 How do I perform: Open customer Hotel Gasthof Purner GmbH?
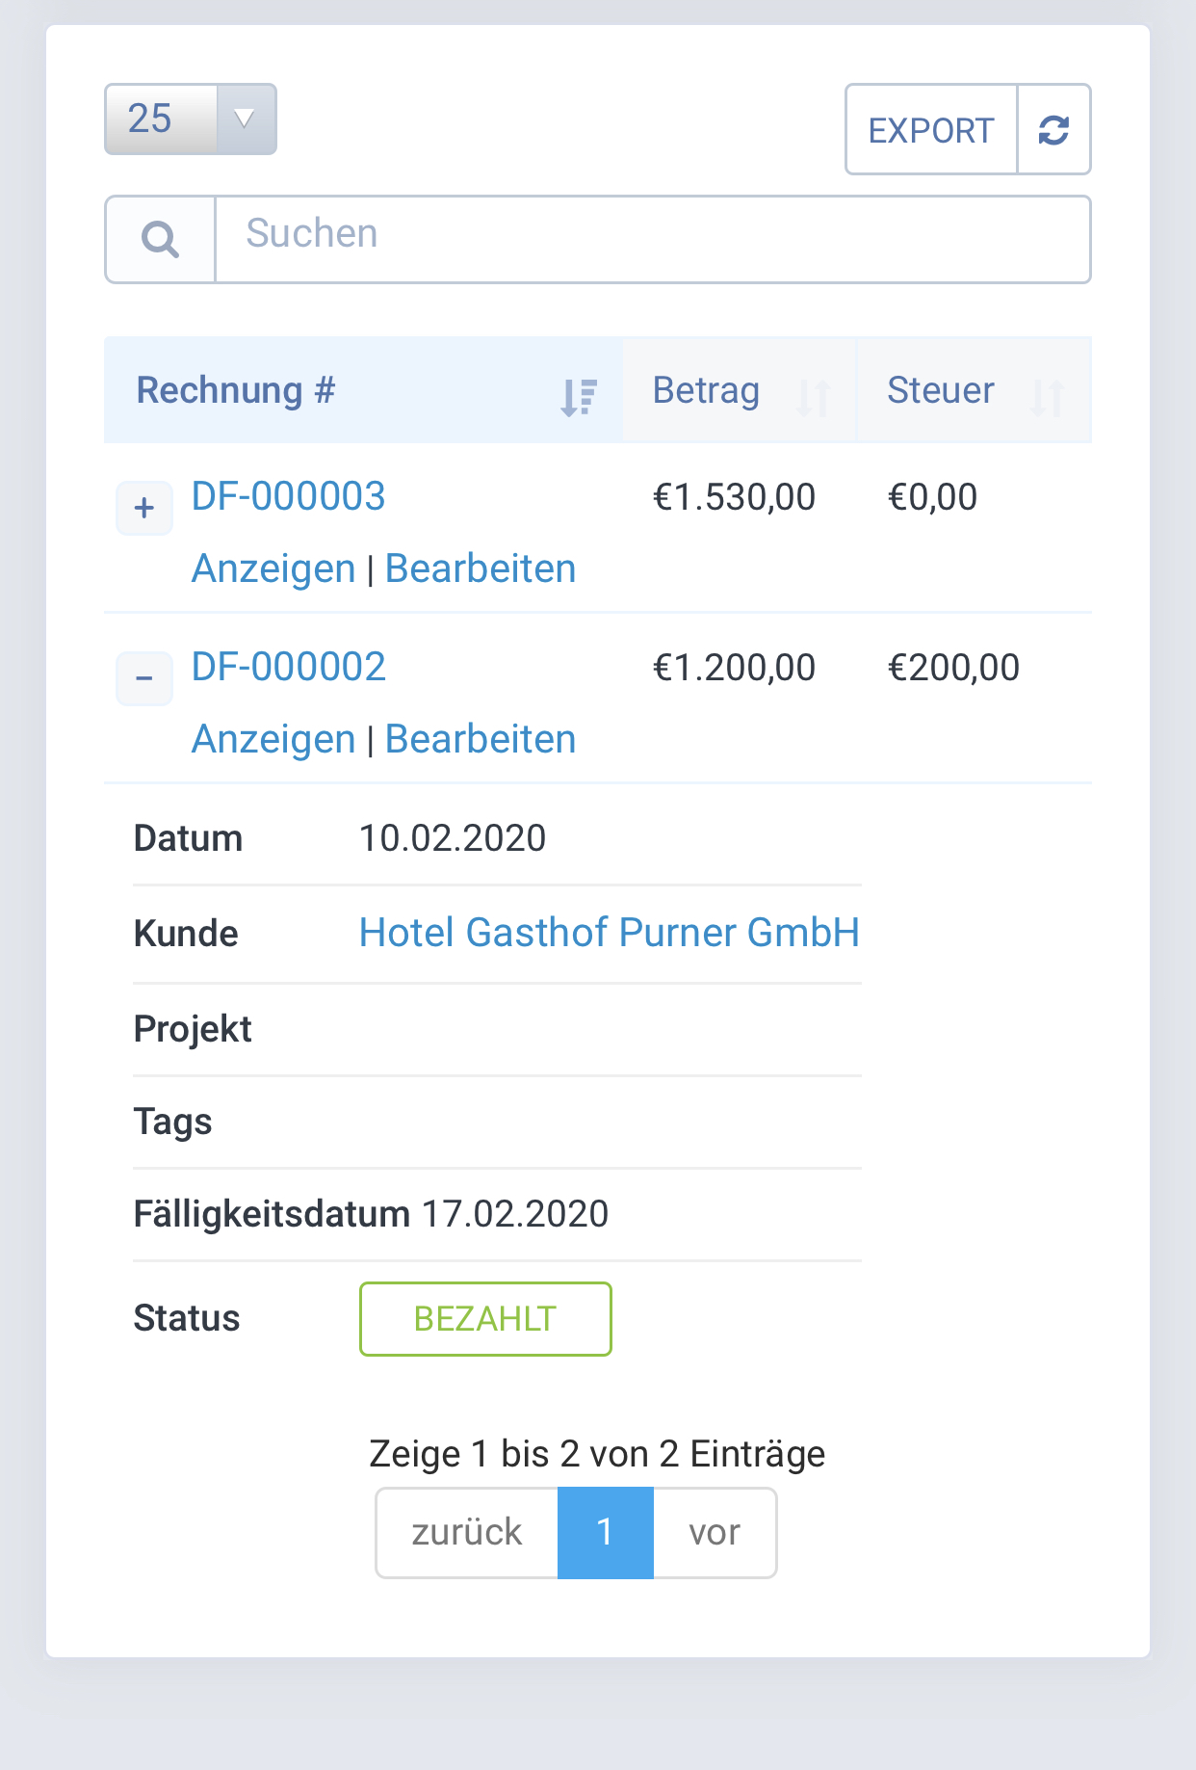(x=609, y=933)
